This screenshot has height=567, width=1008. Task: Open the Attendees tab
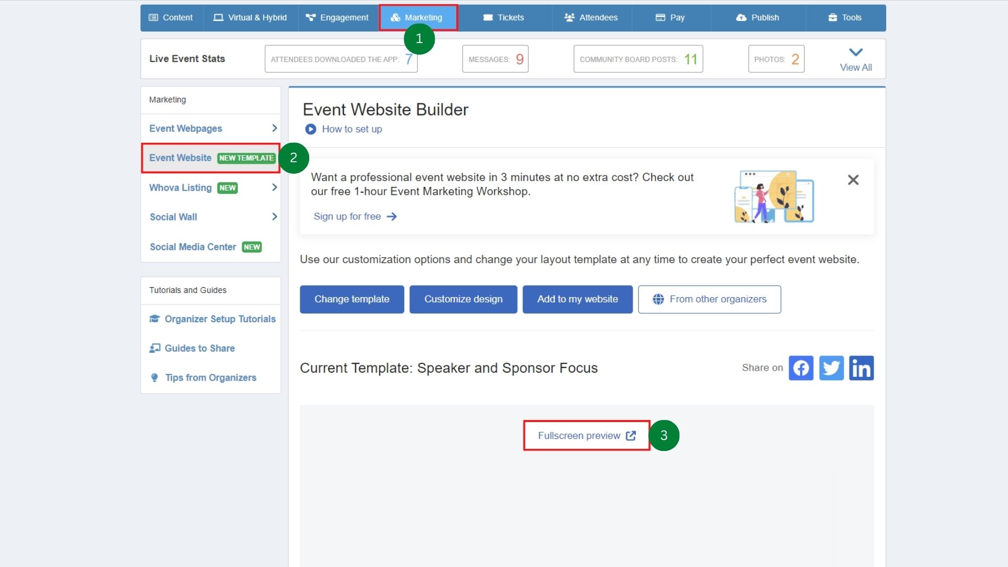(x=591, y=17)
